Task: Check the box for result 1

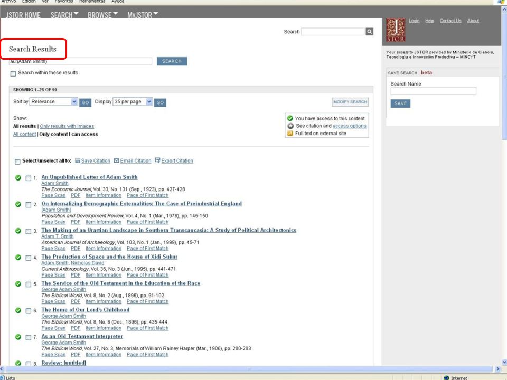Action: tap(29, 178)
